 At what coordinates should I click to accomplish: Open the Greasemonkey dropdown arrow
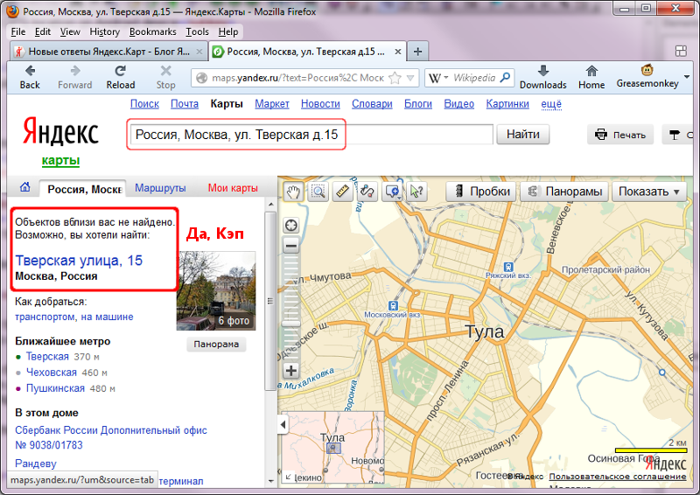(687, 77)
